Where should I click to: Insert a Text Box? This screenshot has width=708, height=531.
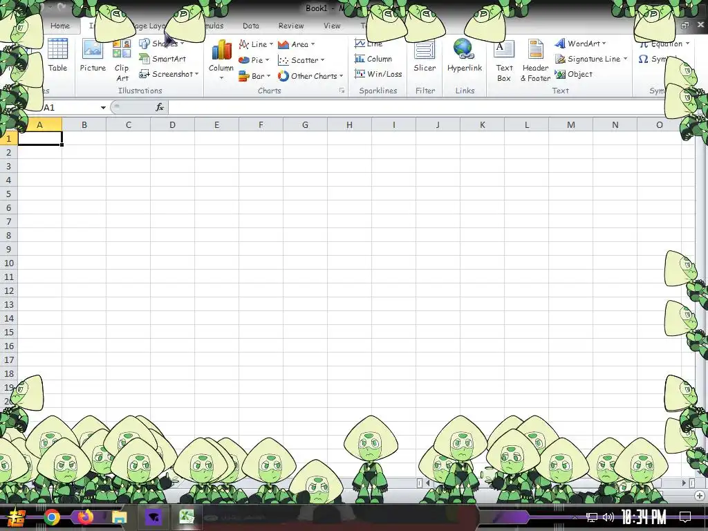504,61
